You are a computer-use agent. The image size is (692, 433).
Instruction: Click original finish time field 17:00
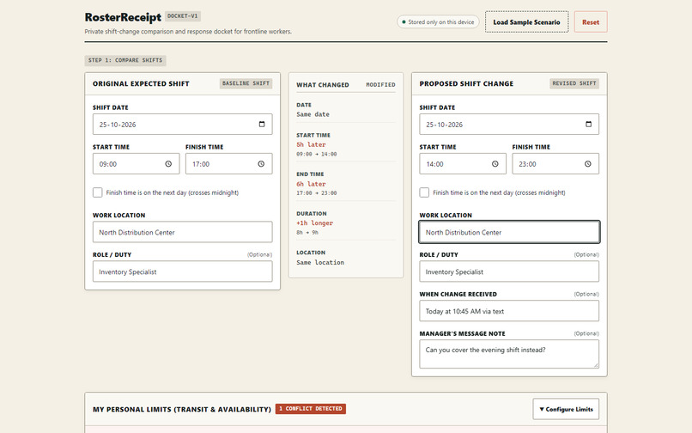click(x=228, y=164)
